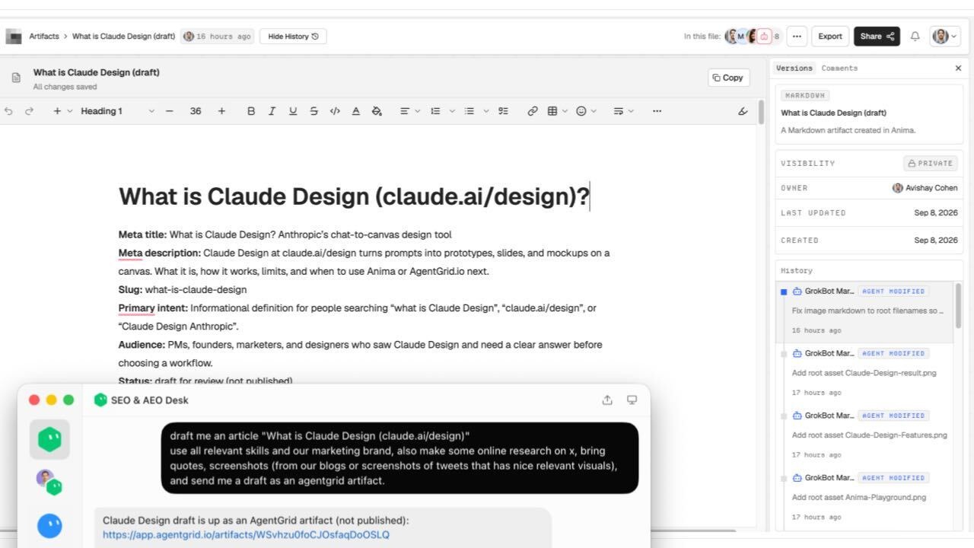Click the Hide History button
The width and height of the screenshot is (974, 548).
click(293, 37)
